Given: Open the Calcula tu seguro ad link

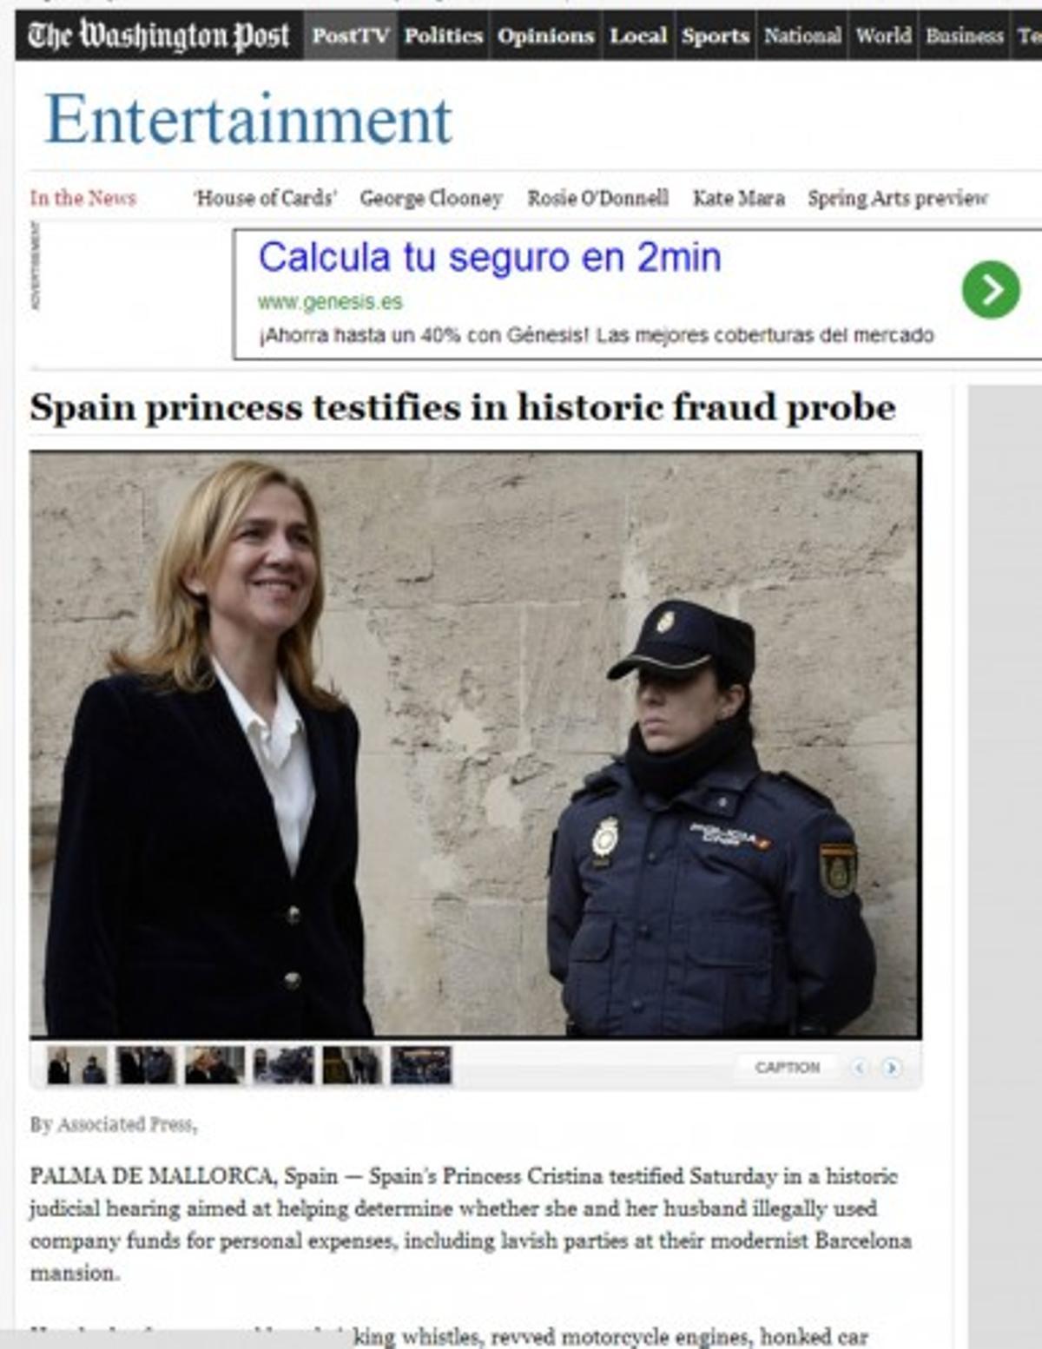Looking at the screenshot, I should pyautogui.click(x=490, y=257).
